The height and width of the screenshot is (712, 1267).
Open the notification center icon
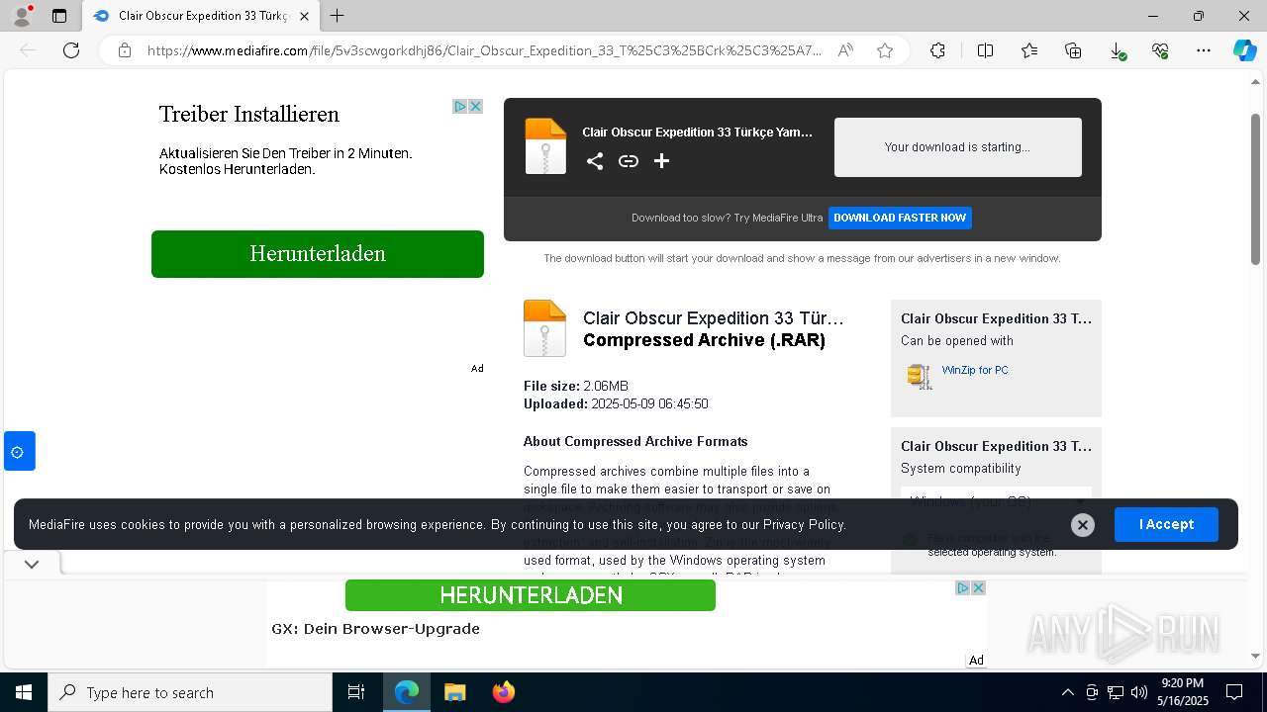tap(1234, 692)
